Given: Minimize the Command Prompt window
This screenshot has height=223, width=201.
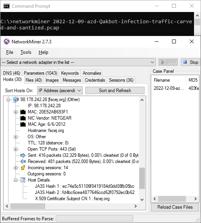Looking at the screenshot, I should (157, 6).
